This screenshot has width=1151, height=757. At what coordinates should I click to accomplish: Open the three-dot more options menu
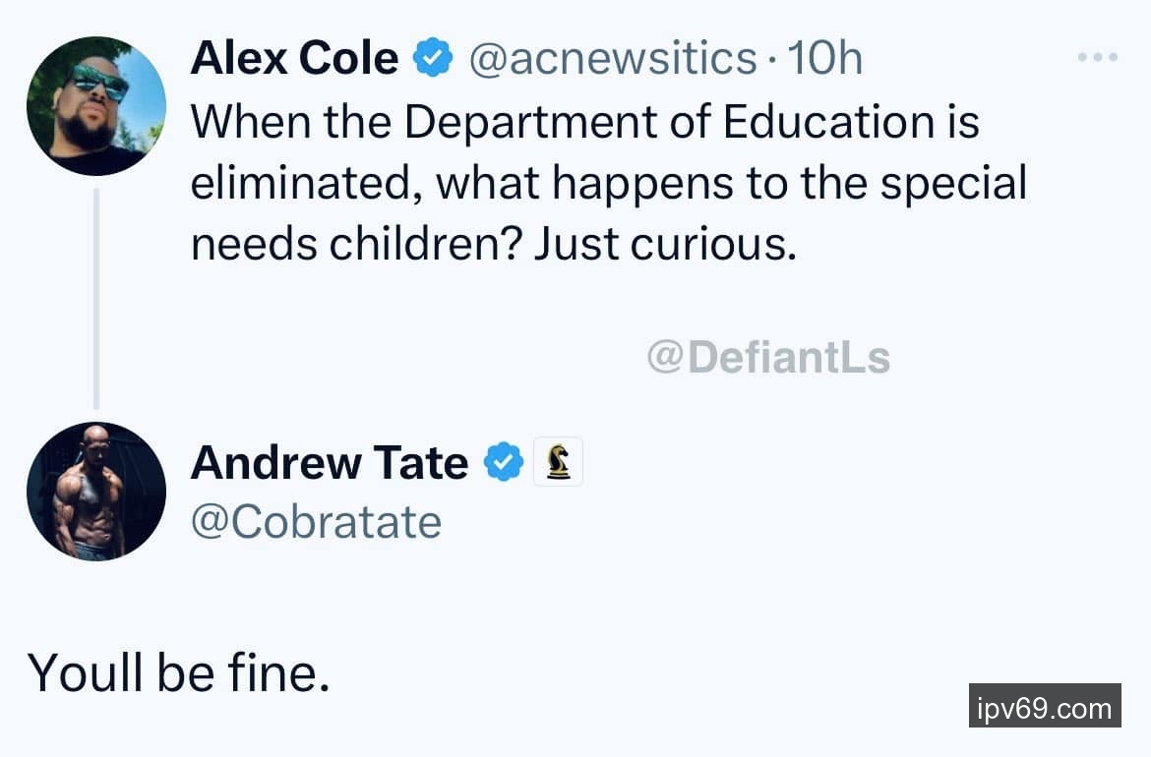[1097, 58]
